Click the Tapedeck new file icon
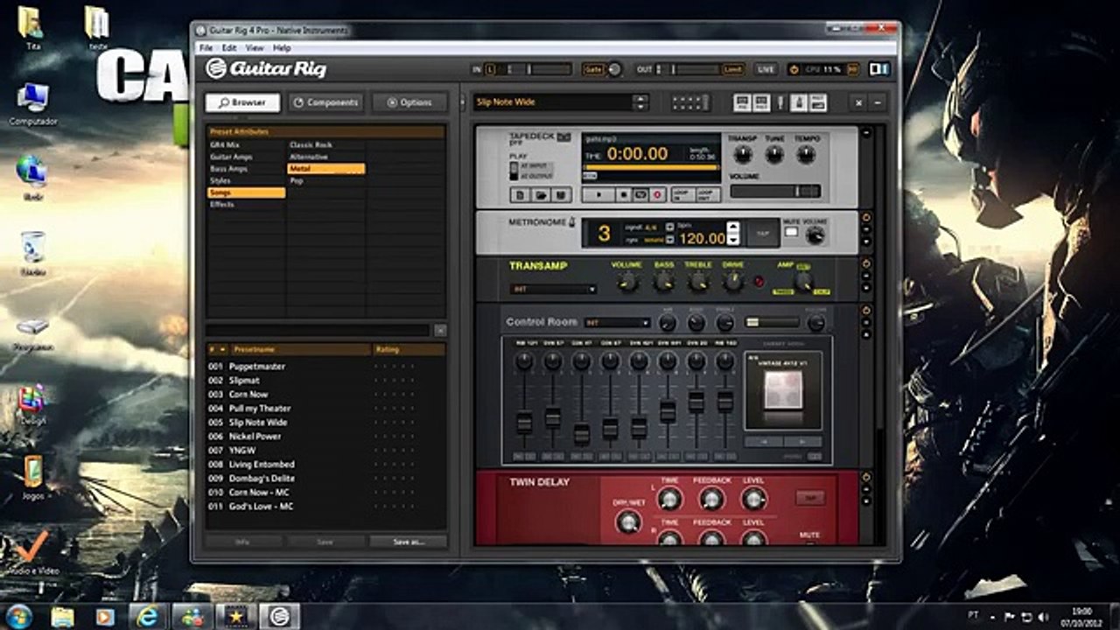This screenshot has width=1120, height=630. point(520,195)
